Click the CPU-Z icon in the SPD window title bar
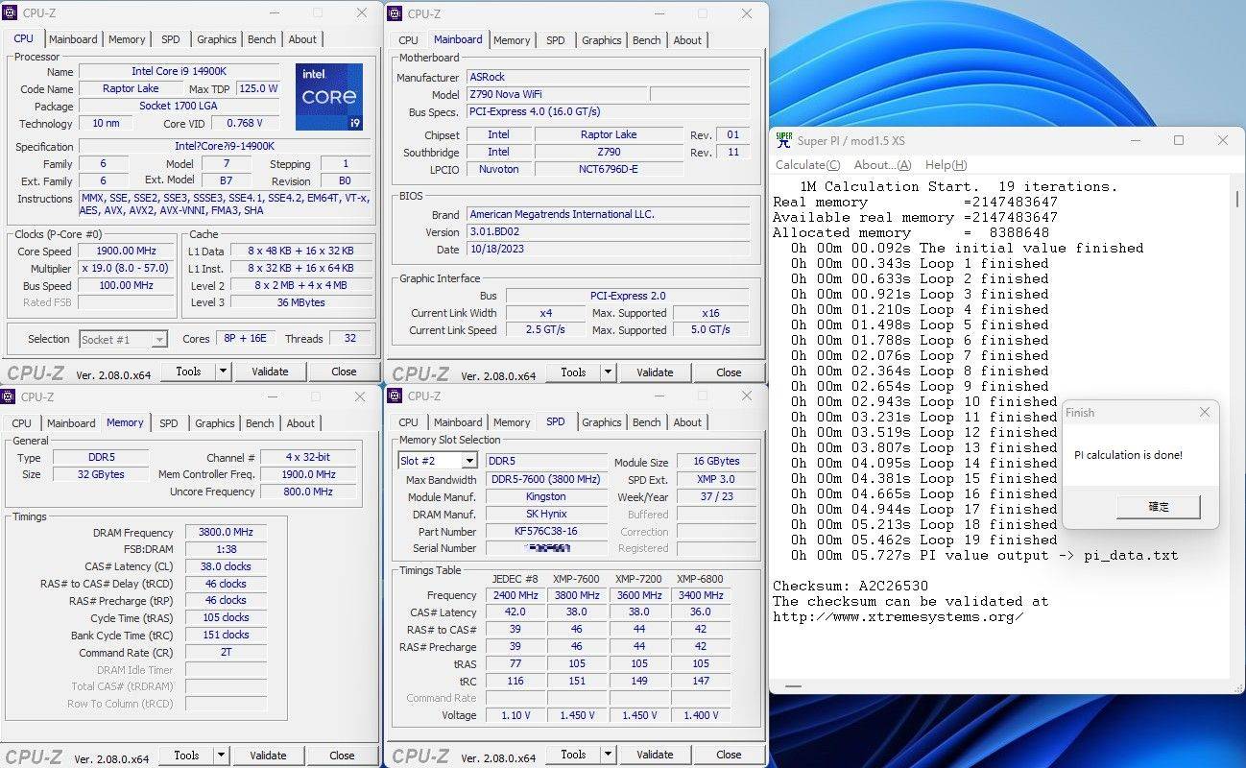 coord(395,396)
